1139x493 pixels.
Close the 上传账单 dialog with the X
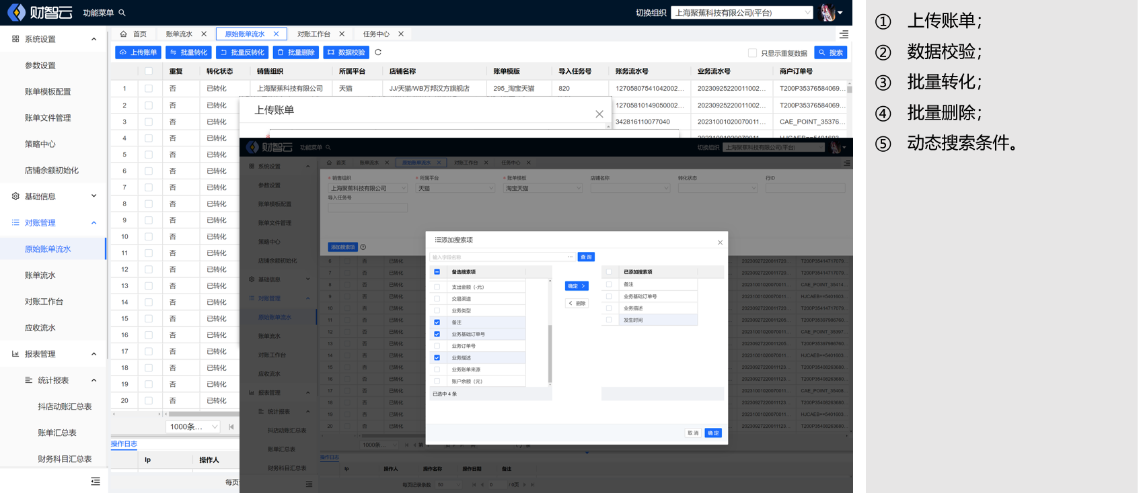(599, 114)
